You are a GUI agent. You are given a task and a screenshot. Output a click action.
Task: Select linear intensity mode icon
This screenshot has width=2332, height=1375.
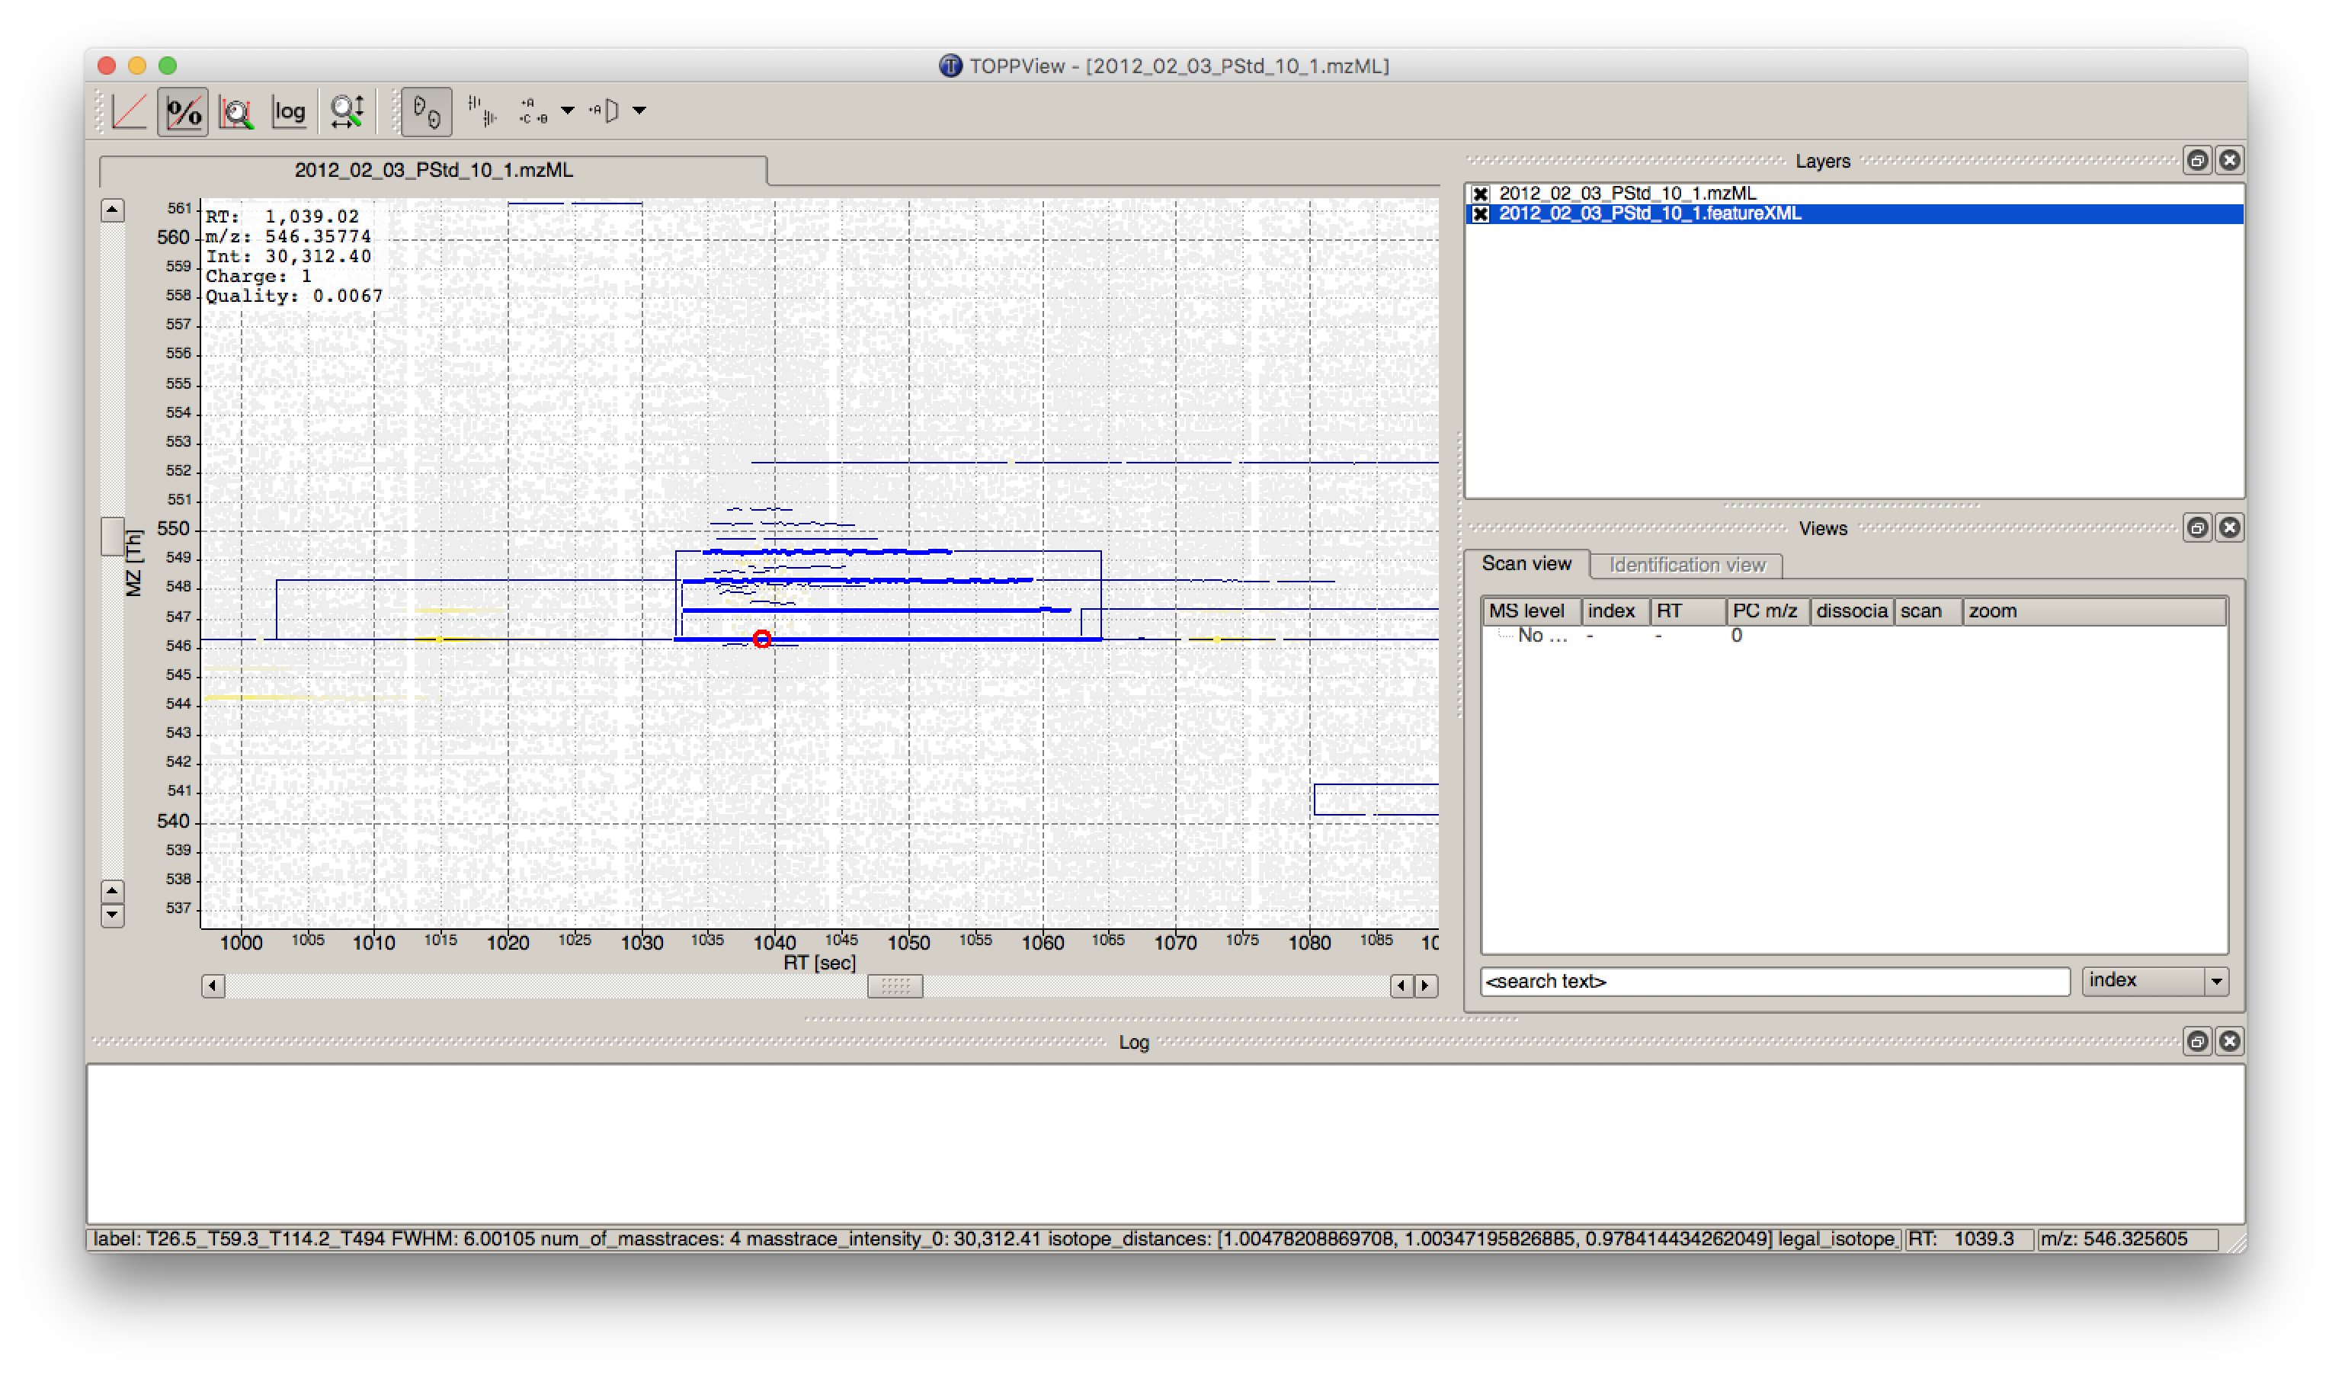129,112
